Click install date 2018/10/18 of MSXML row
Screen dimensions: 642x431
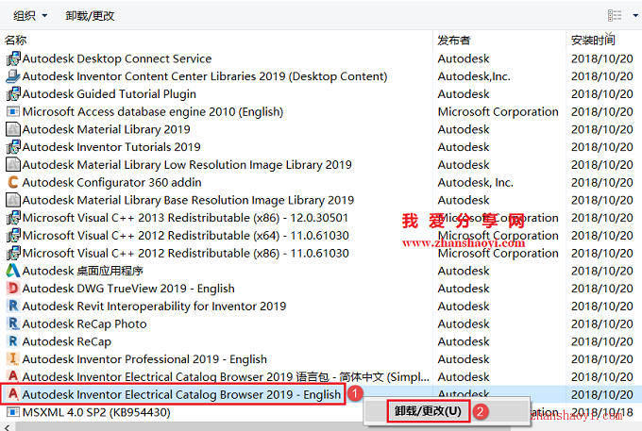click(x=602, y=412)
